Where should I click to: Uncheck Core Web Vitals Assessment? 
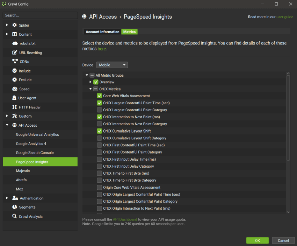pyautogui.click(x=100, y=96)
